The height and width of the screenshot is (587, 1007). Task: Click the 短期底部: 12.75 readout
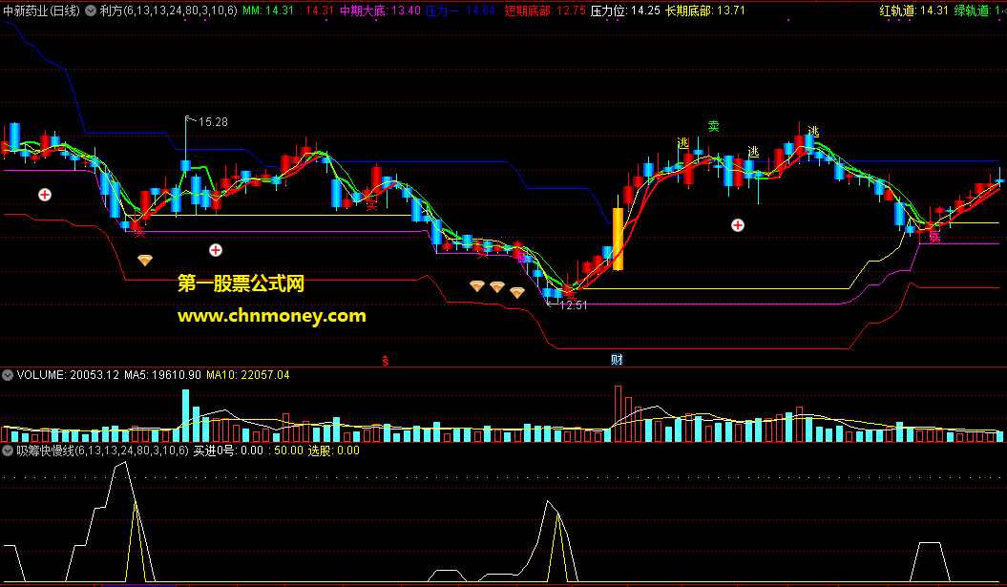click(545, 10)
